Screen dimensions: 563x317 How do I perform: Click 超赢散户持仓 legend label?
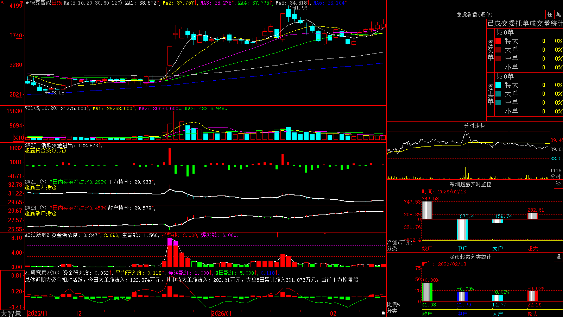point(40,213)
